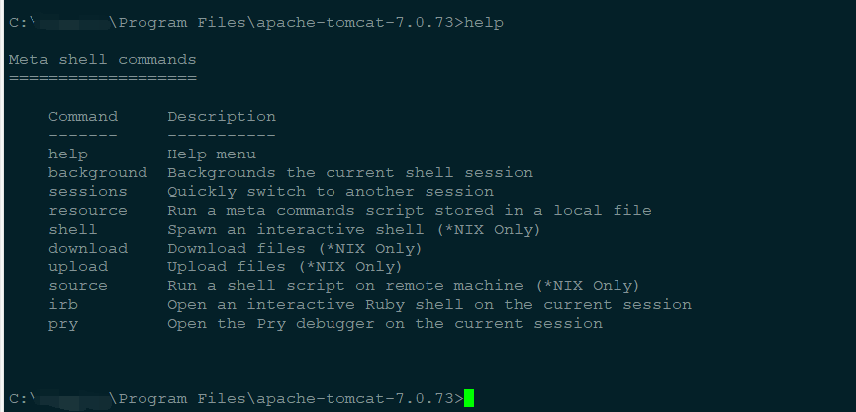Viewport: 856px width, 412px height.
Task: Select the 'background' command name
Action: pyautogui.click(x=98, y=173)
